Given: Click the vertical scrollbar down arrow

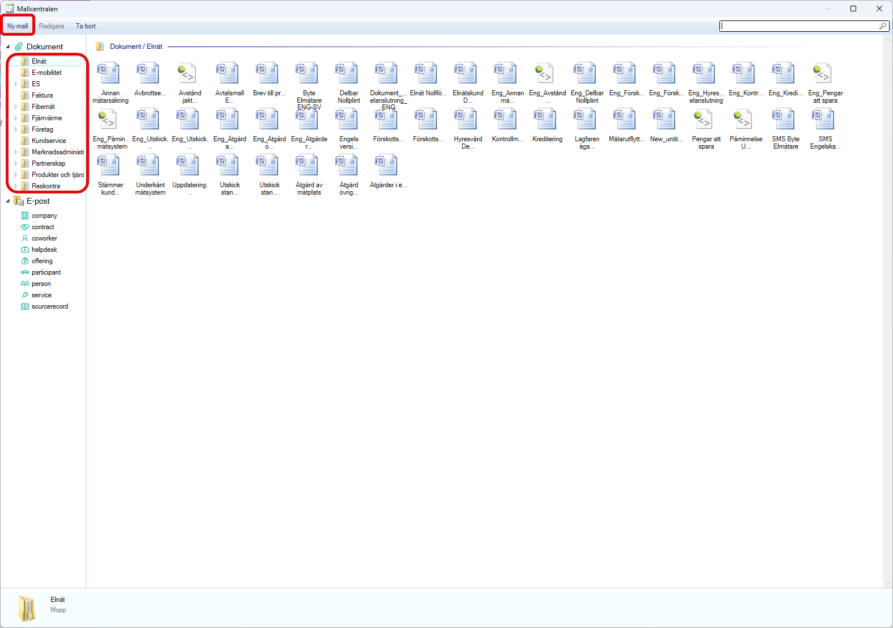Looking at the screenshot, I should tap(888, 583).
